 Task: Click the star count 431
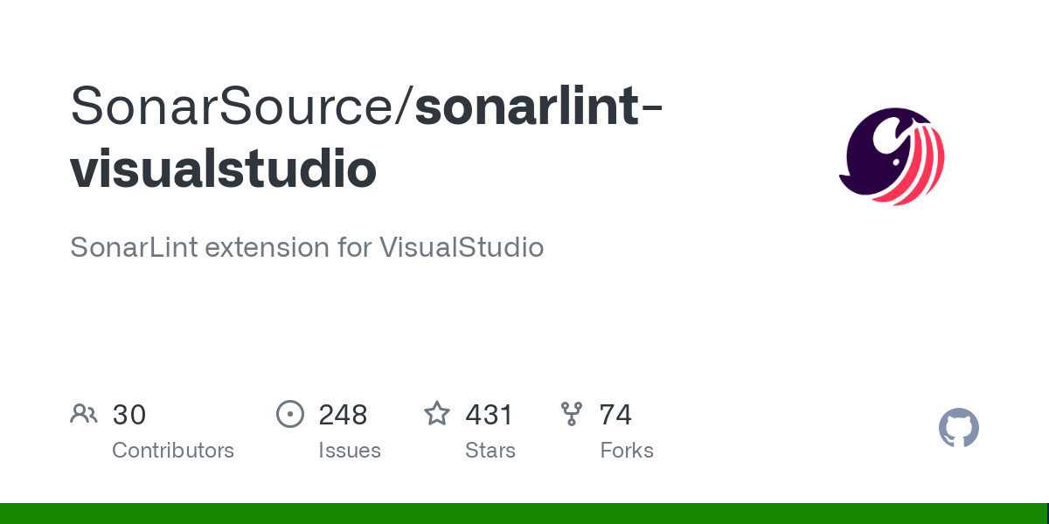[x=489, y=415]
